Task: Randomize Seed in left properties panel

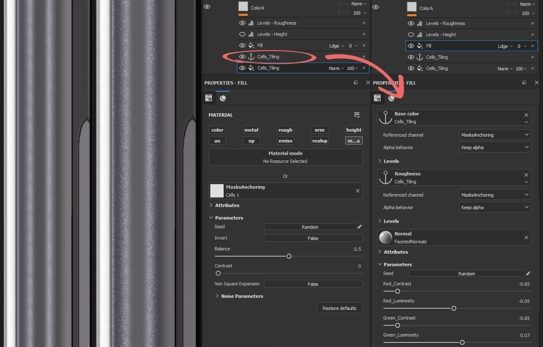Action: click(310, 227)
